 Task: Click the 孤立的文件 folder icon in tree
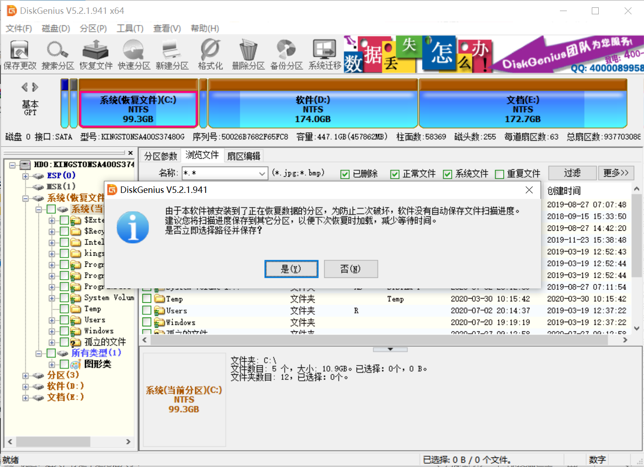76,342
